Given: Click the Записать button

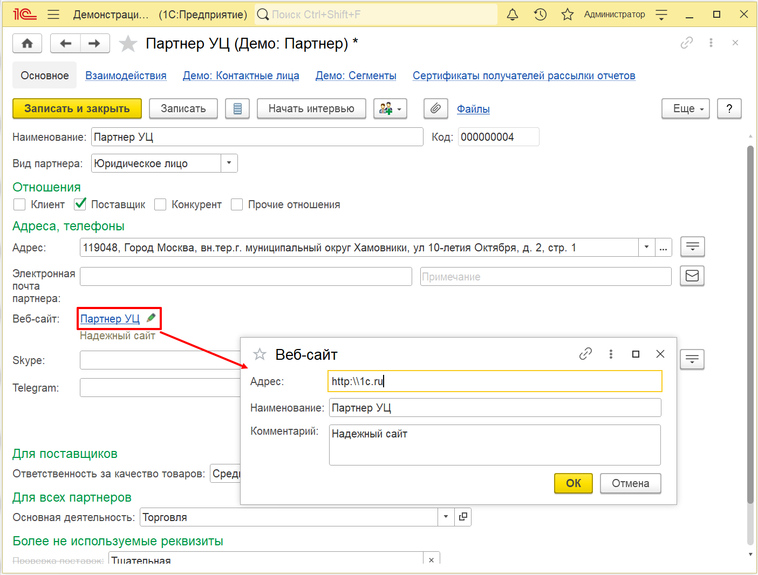Looking at the screenshot, I should (x=183, y=108).
